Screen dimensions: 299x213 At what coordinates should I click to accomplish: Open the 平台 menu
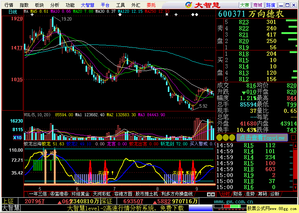click(105, 5)
